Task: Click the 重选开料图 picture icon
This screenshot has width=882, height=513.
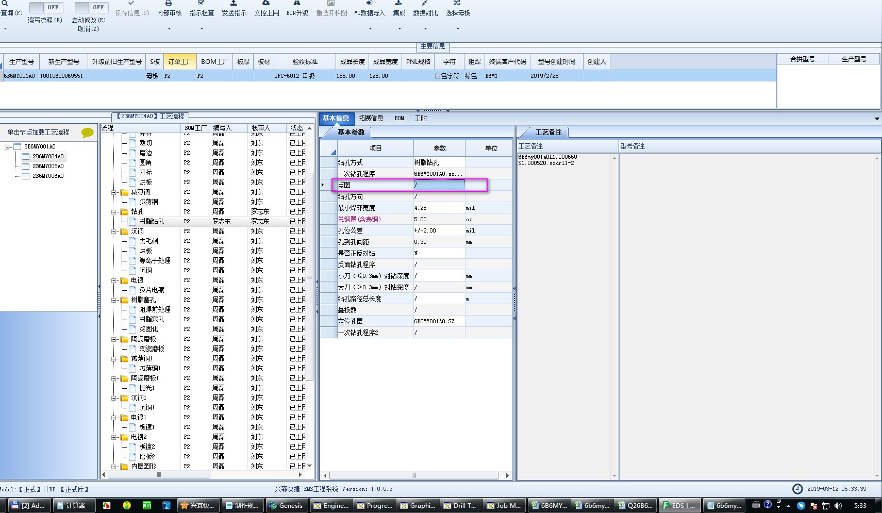Action: [331, 3]
